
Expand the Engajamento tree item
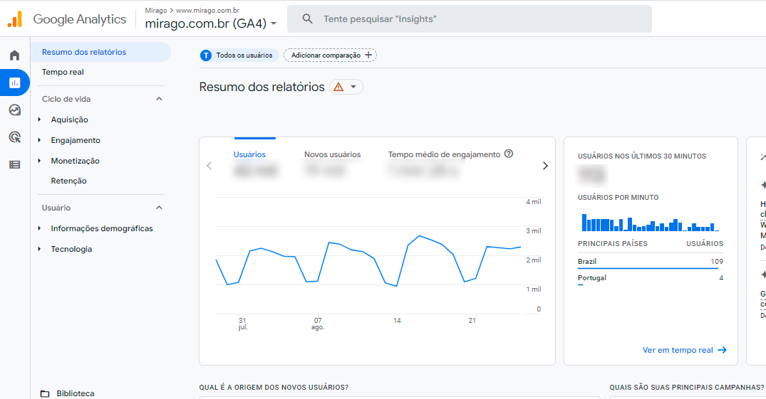[40, 140]
